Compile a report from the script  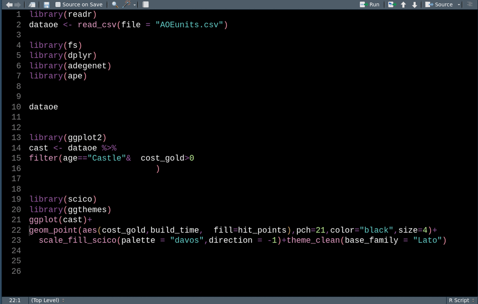point(146,5)
